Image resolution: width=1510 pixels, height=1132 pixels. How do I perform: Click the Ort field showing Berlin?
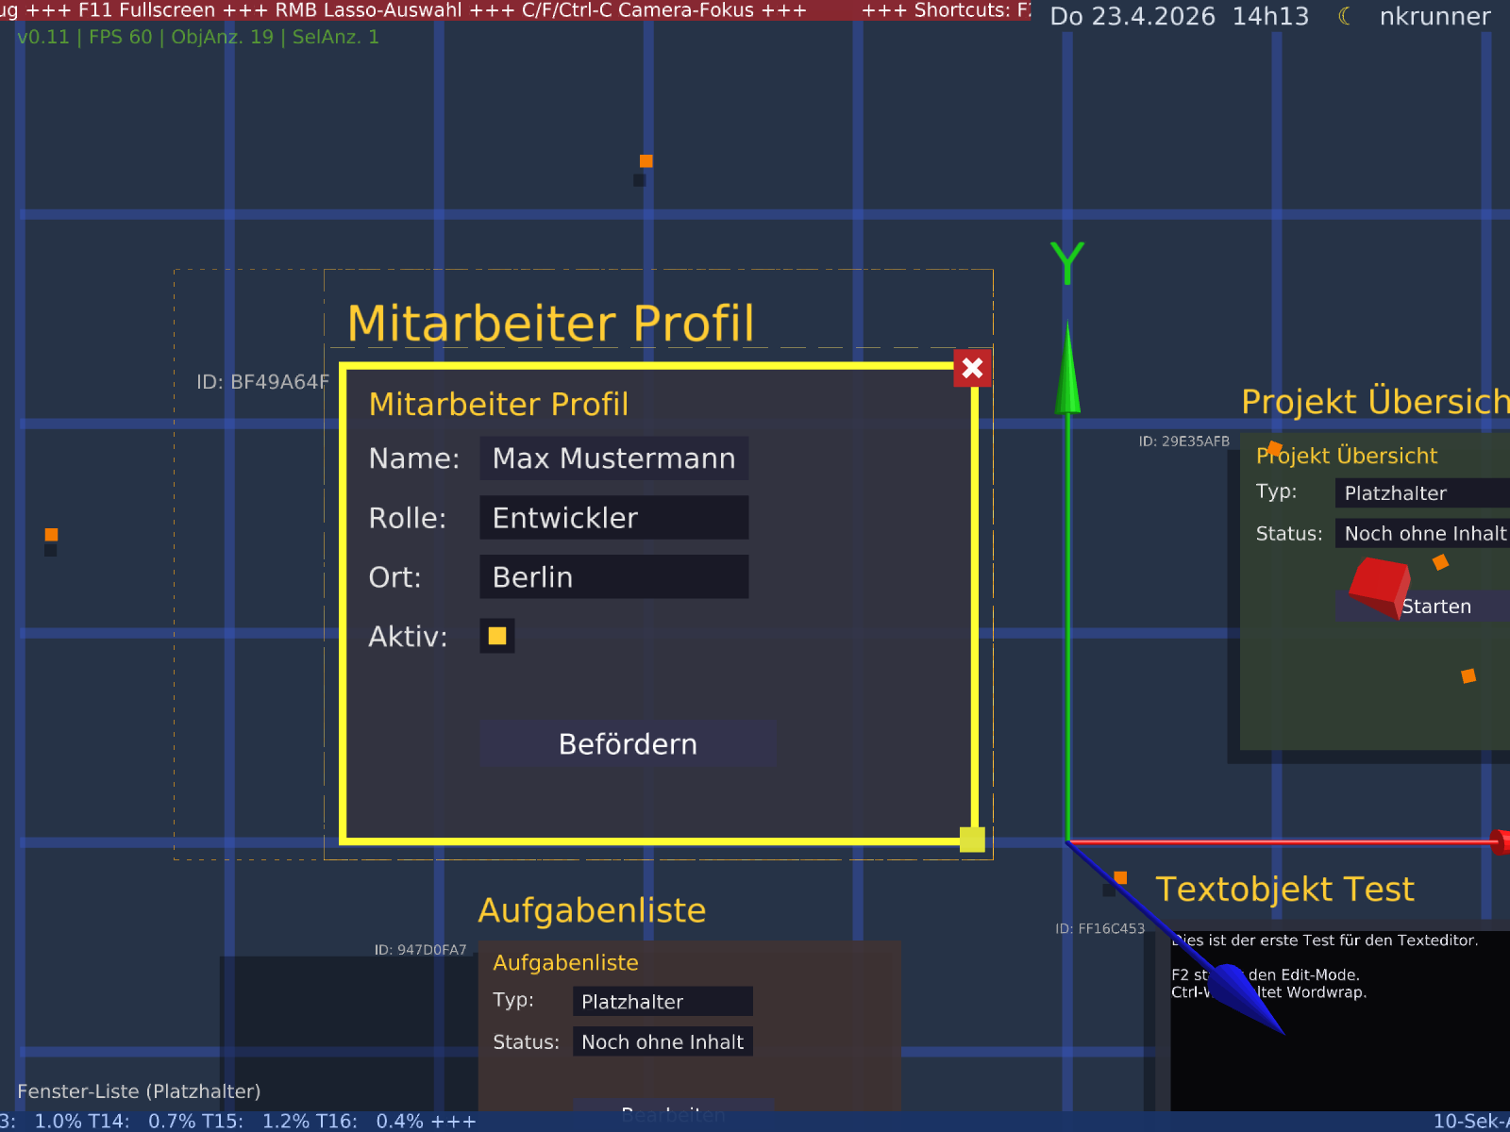pyautogui.click(x=613, y=576)
